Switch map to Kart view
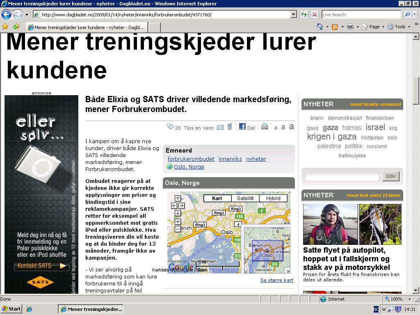This screenshot has height=315, width=420. [x=217, y=198]
